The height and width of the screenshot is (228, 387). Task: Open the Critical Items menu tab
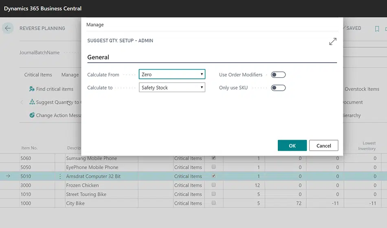[38, 75]
